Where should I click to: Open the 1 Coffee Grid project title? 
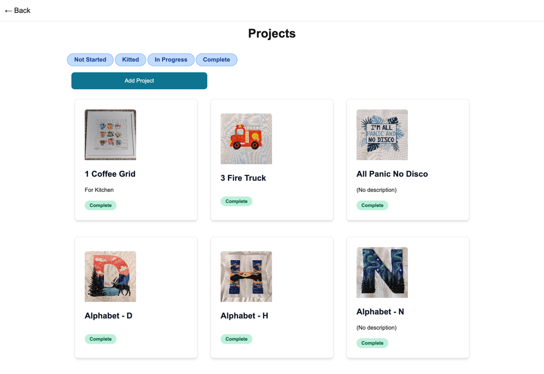point(110,174)
